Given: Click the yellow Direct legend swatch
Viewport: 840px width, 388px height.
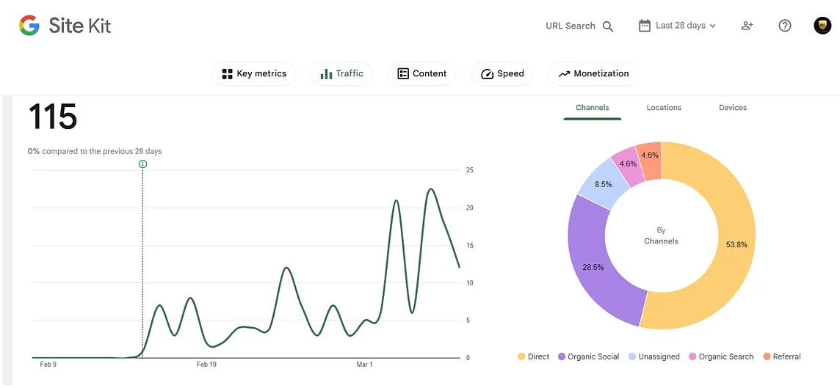Looking at the screenshot, I should click(521, 357).
